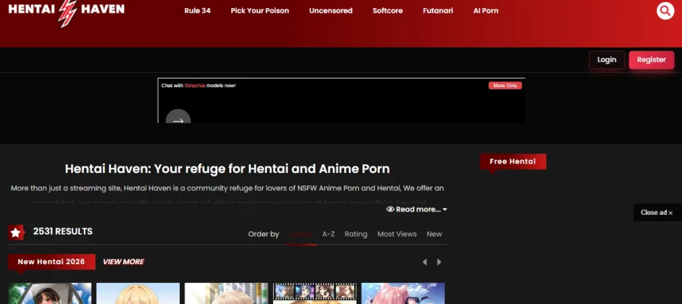This screenshot has width=682, height=304.
Task: Click the search magnifier icon
Action: (665, 11)
